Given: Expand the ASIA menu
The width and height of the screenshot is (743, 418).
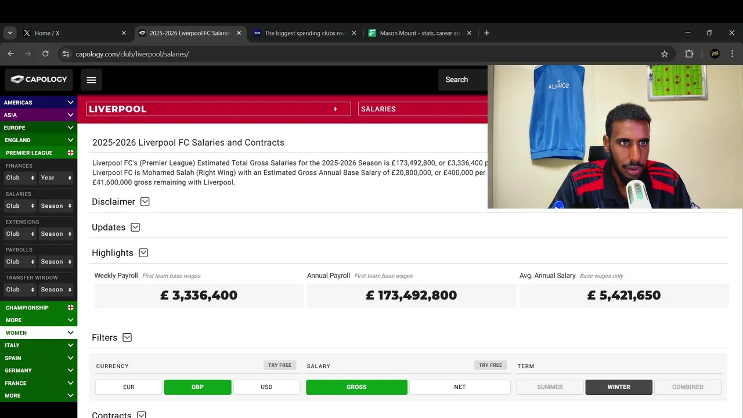Looking at the screenshot, I should (38, 115).
